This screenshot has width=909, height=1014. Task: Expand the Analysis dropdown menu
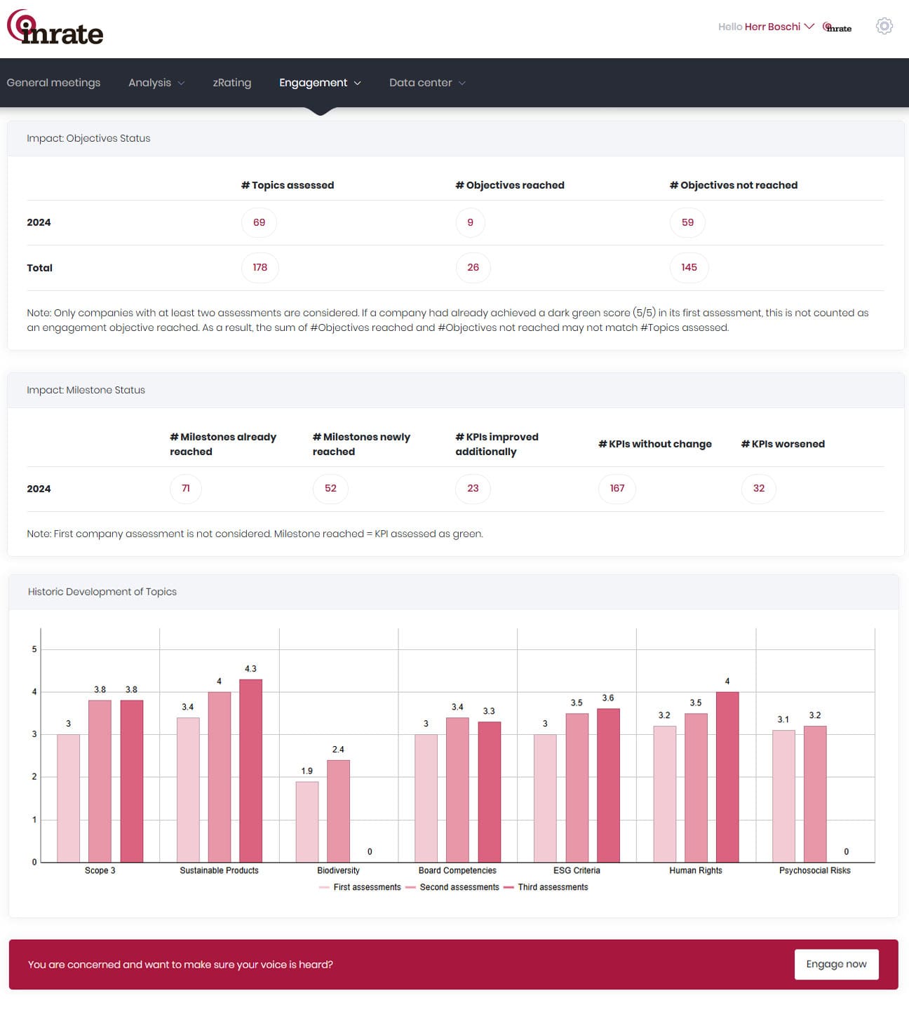pos(156,83)
